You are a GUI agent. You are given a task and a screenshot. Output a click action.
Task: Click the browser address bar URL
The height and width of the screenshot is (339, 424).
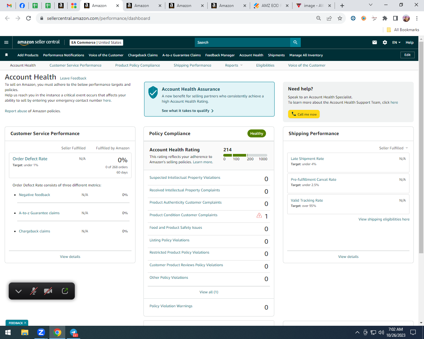point(98,18)
